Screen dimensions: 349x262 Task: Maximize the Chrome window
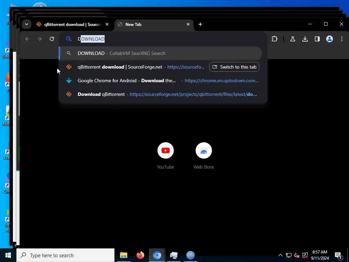(325, 24)
